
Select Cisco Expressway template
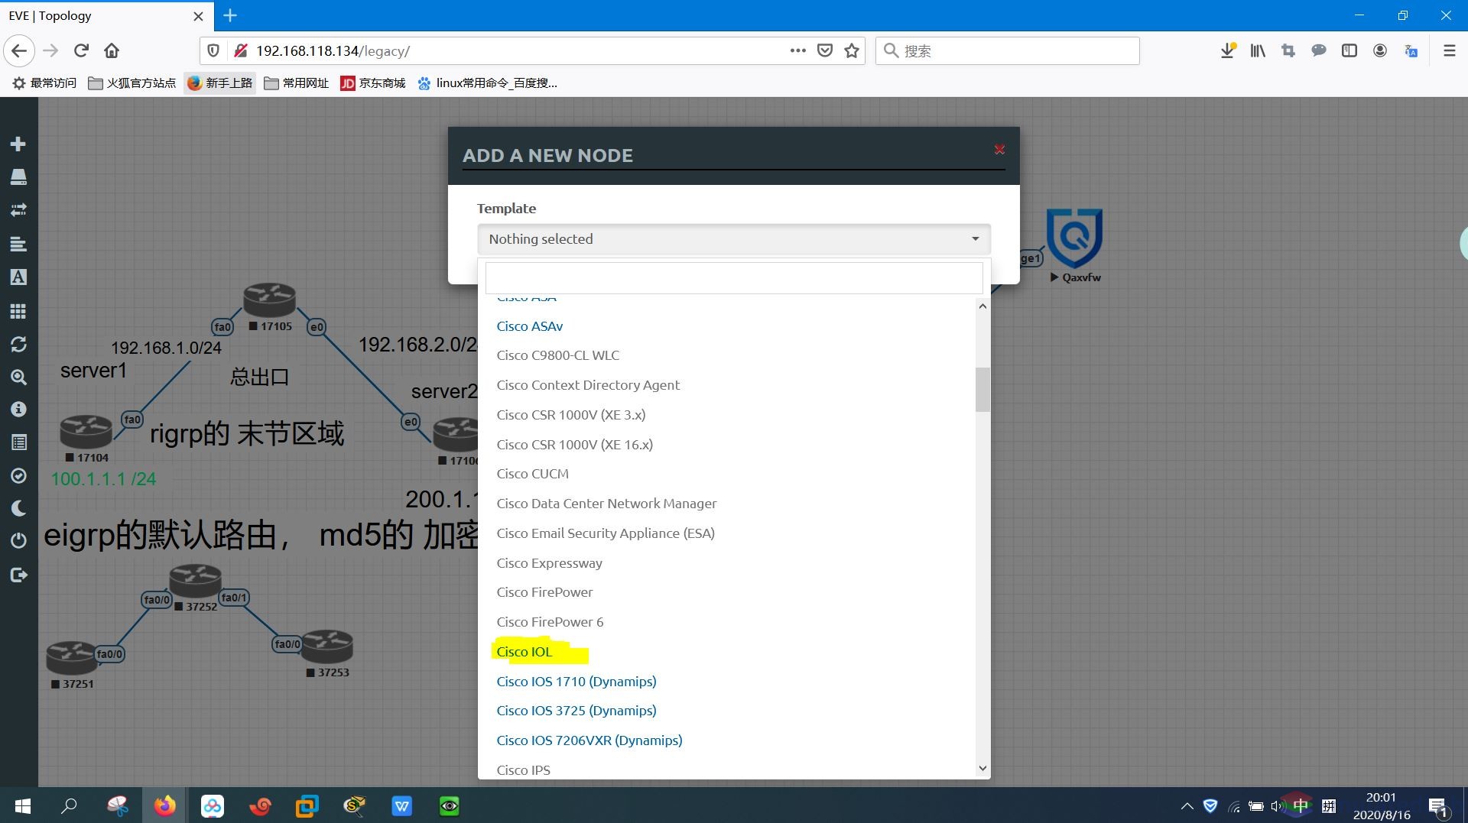549,563
